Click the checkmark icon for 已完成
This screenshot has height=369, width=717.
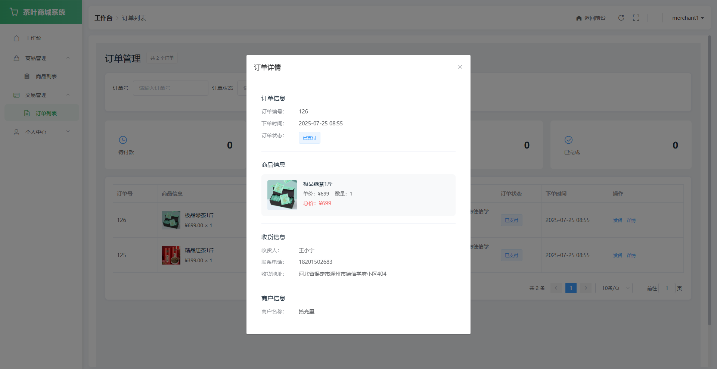click(x=568, y=140)
